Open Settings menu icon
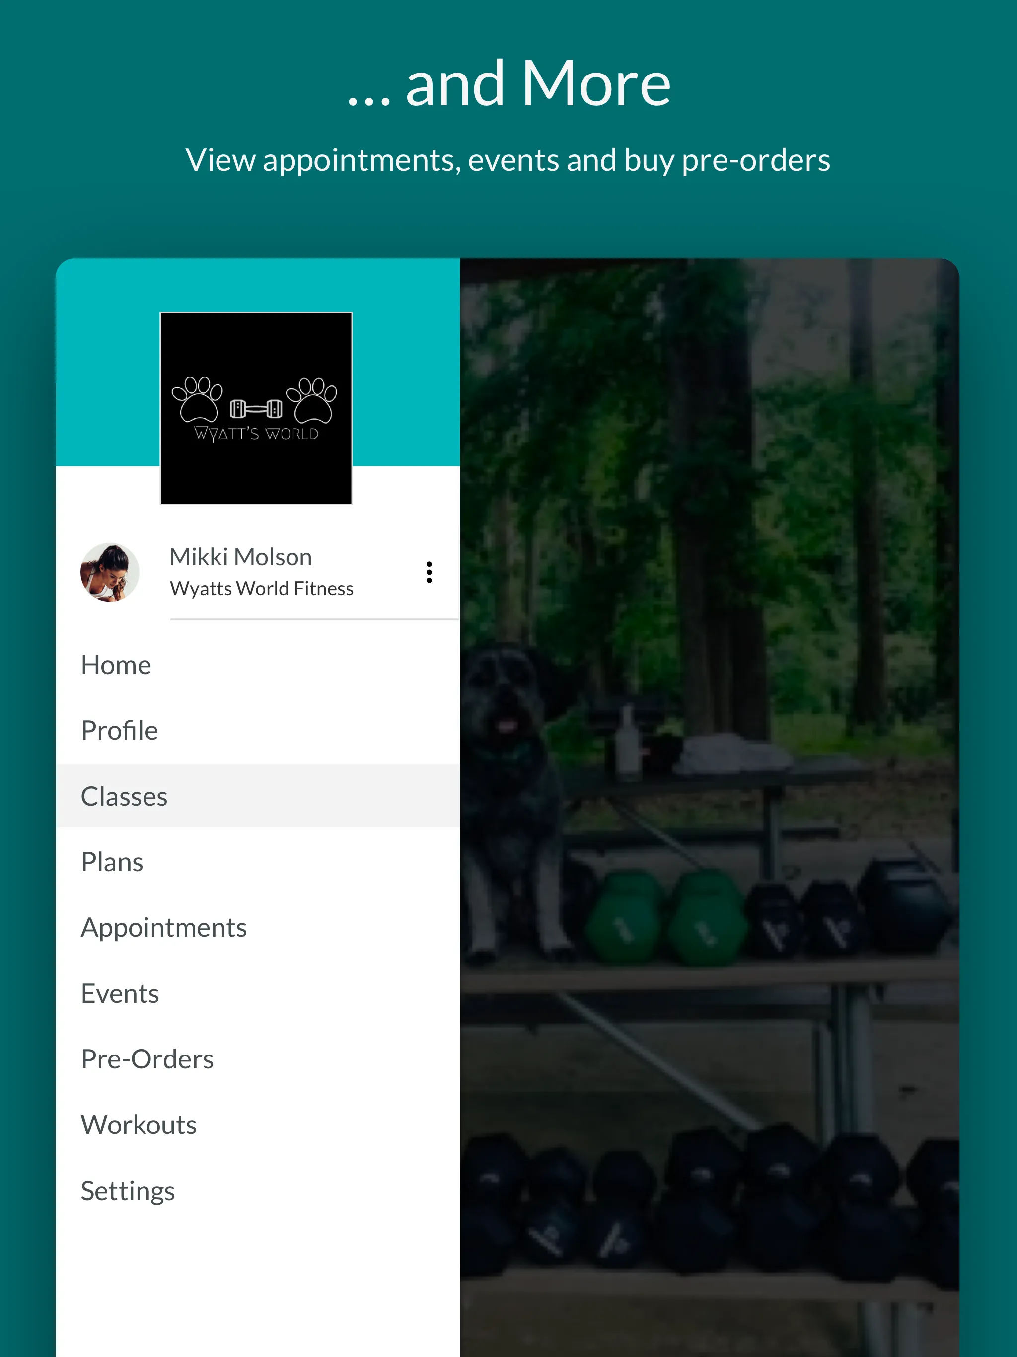The width and height of the screenshot is (1017, 1357). (127, 1189)
